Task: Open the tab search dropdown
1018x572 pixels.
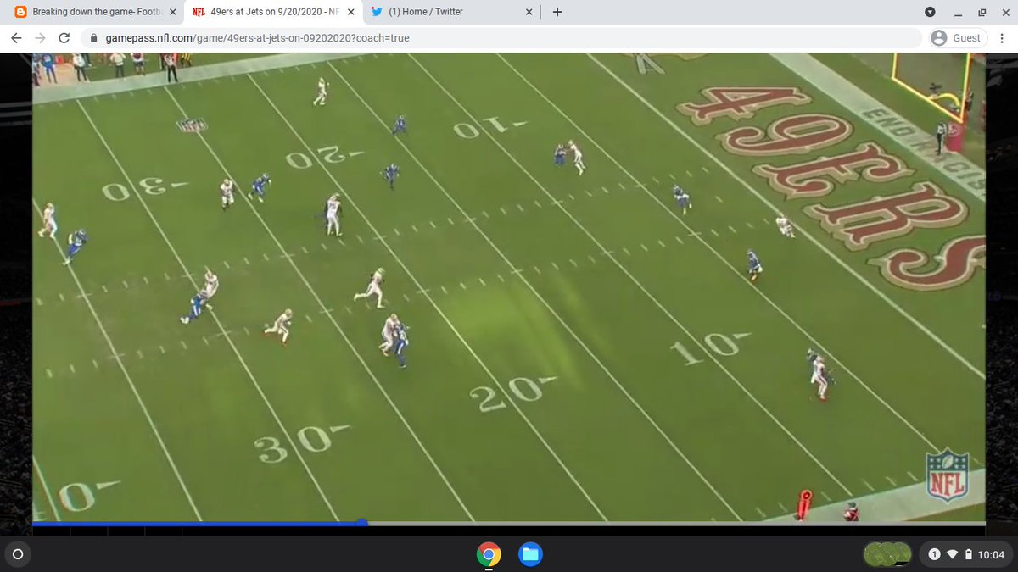Action: pos(930,12)
